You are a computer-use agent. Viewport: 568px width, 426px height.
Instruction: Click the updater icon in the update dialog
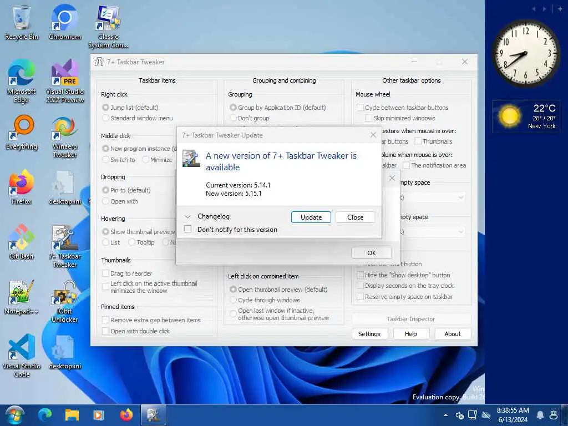point(191,158)
